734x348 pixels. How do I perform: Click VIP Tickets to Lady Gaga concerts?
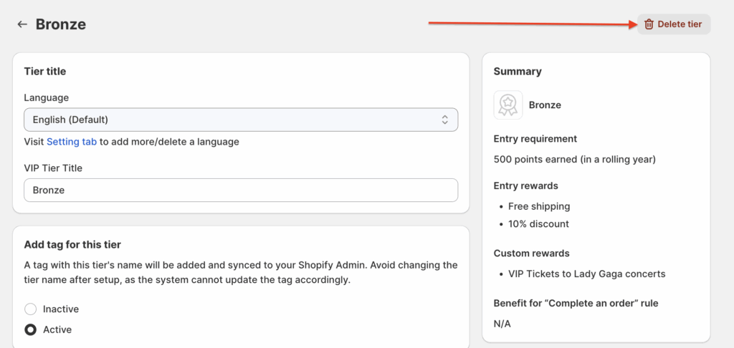tap(586, 274)
